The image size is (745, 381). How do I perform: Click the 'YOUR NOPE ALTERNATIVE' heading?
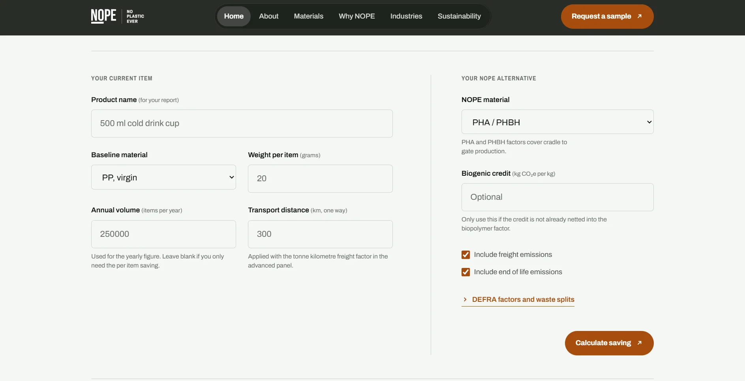tap(499, 78)
